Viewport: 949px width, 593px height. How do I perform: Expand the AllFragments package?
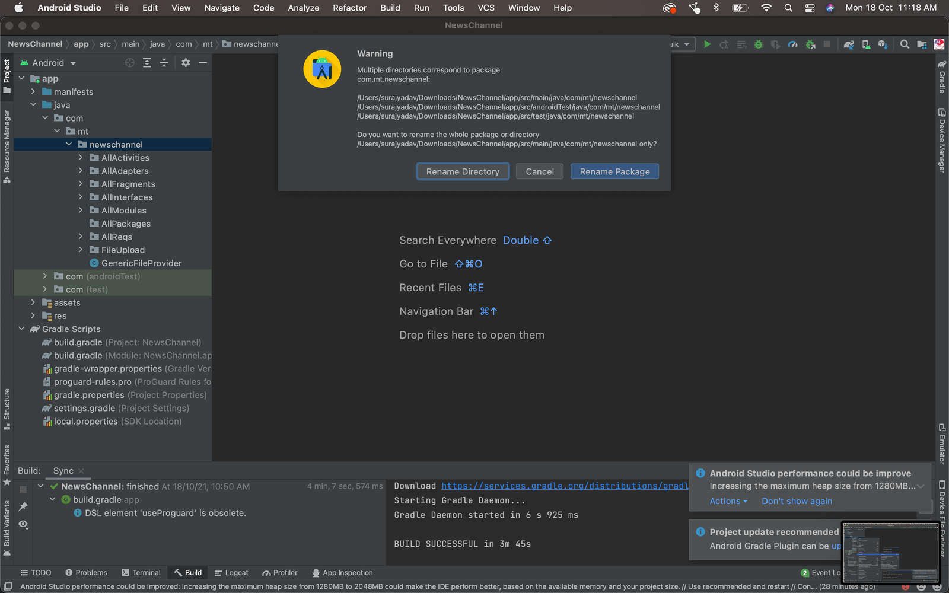81,184
